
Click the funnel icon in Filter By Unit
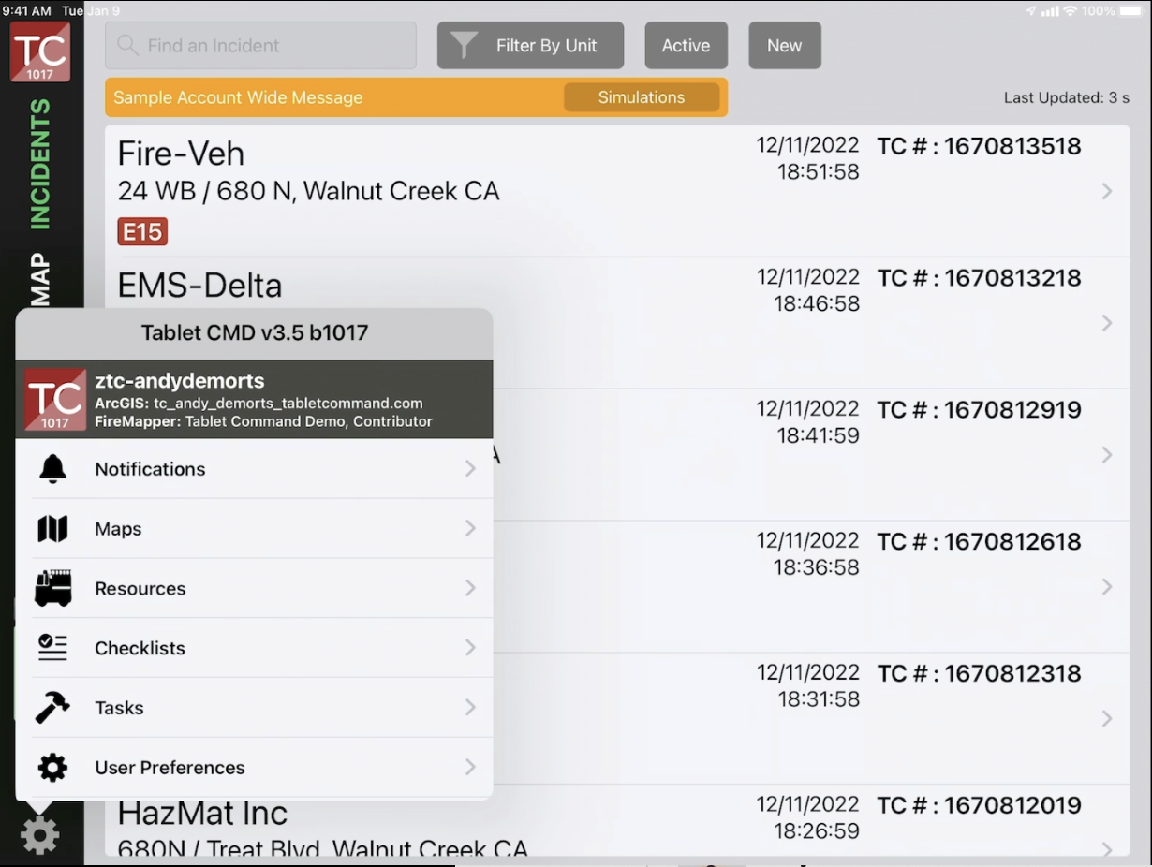[465, 46]
